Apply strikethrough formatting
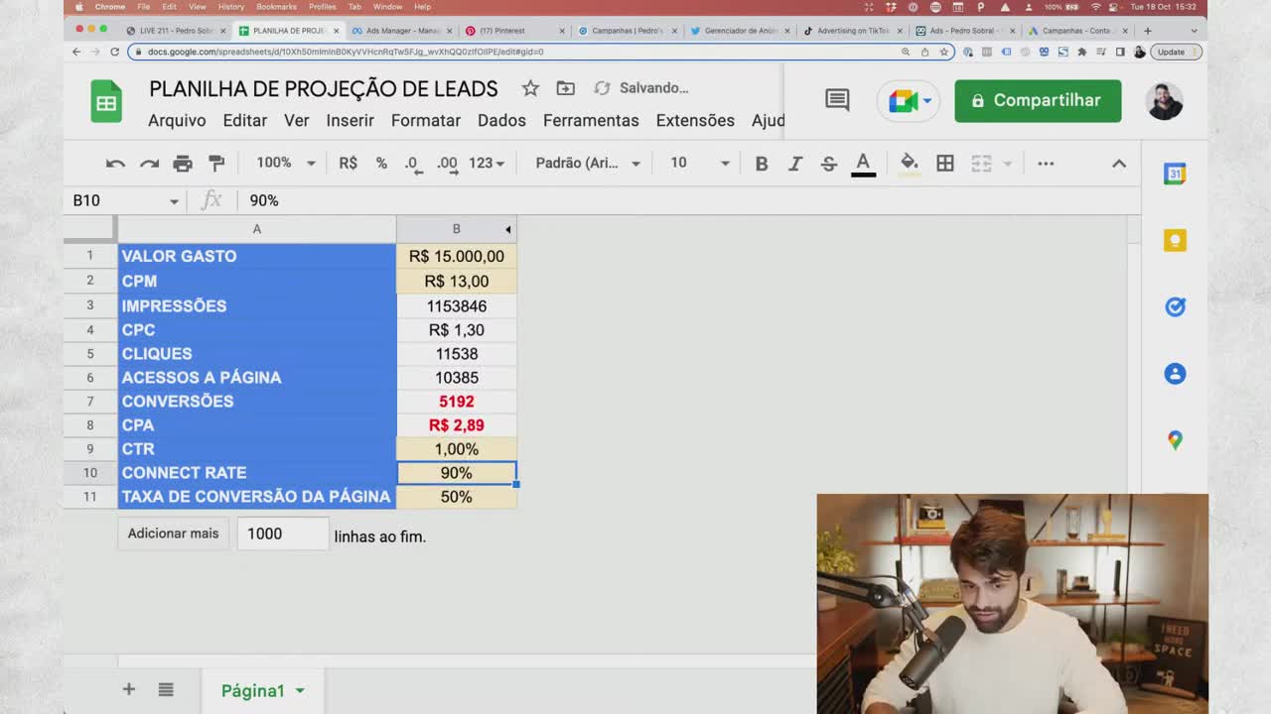This screenshot has height=714, width=1271. (829, 164)
